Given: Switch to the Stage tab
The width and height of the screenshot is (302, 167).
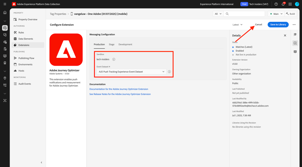Looking at the screenshot, I should (112, 44).
